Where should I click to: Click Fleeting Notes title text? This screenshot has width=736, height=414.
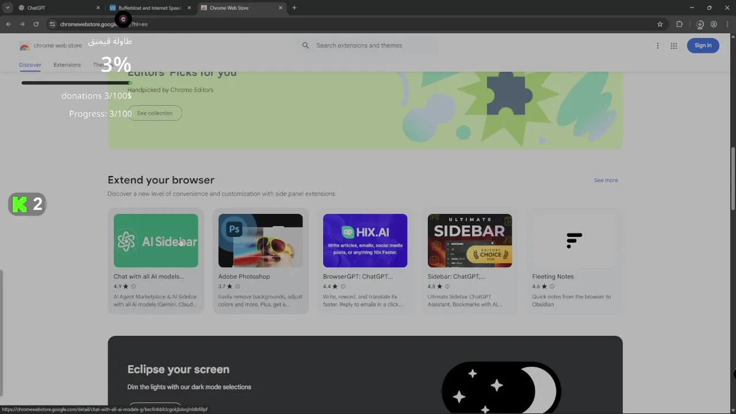point(553,277)
